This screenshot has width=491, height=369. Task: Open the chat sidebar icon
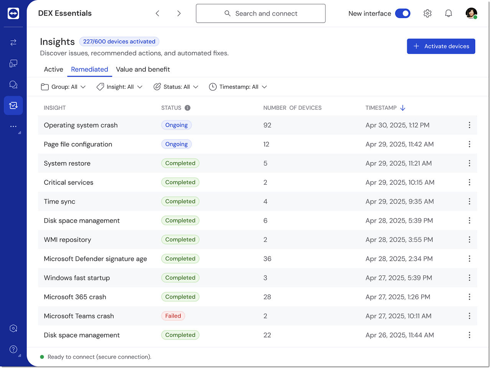tap(13, 84)
